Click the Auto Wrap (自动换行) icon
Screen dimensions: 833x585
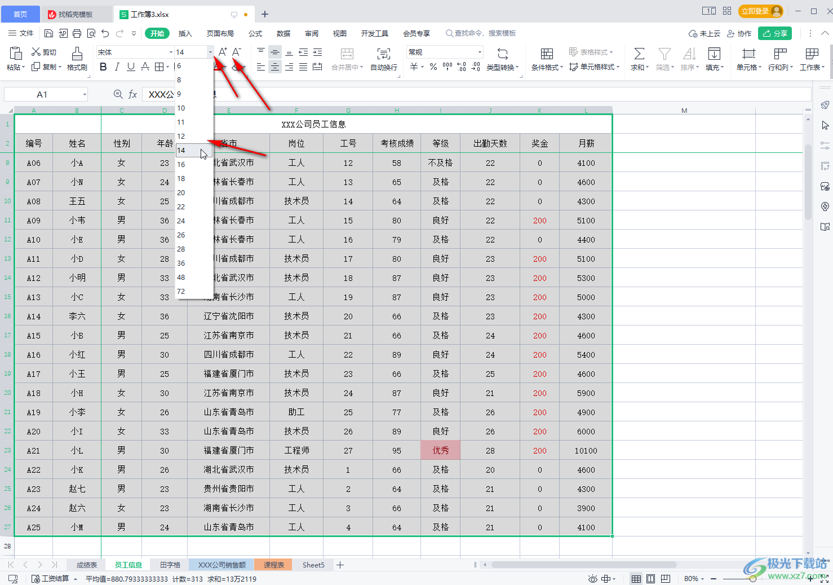click(x=384, y=54)
